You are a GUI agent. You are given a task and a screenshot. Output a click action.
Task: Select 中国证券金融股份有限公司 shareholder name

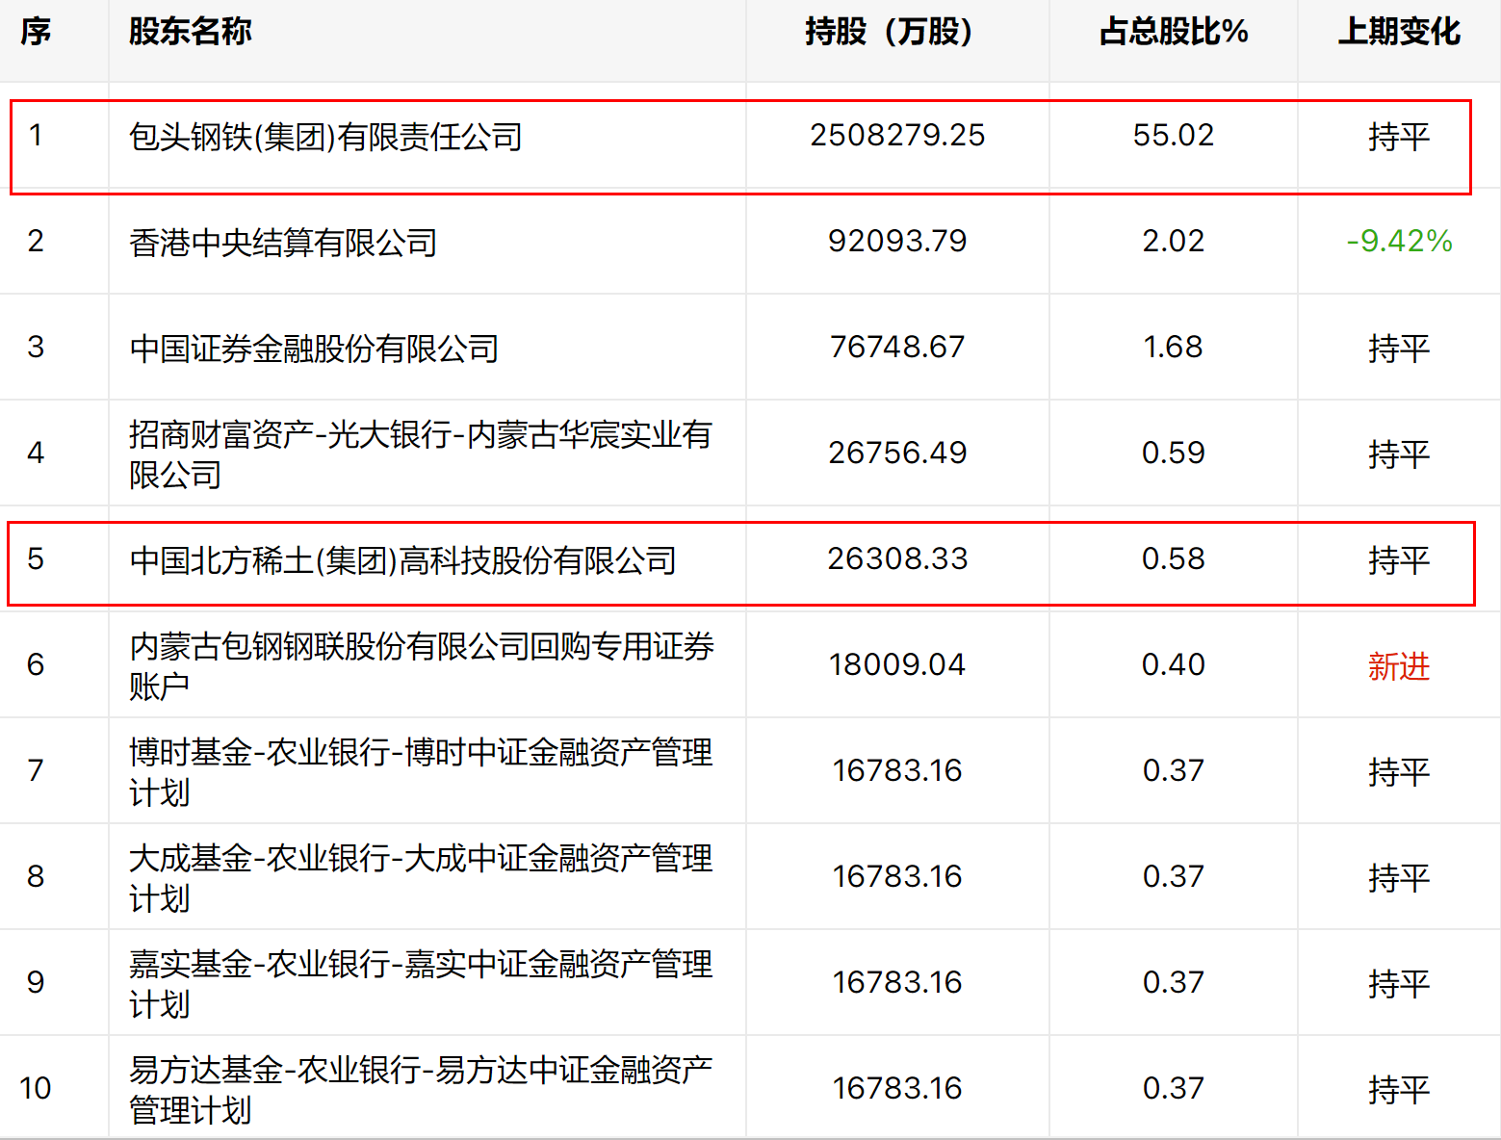coord(314,348)
